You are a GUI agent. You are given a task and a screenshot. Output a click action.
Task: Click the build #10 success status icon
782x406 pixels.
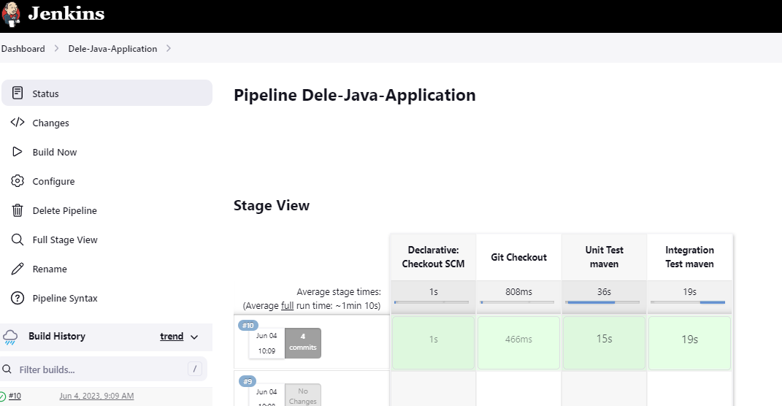tap(3, 397)
